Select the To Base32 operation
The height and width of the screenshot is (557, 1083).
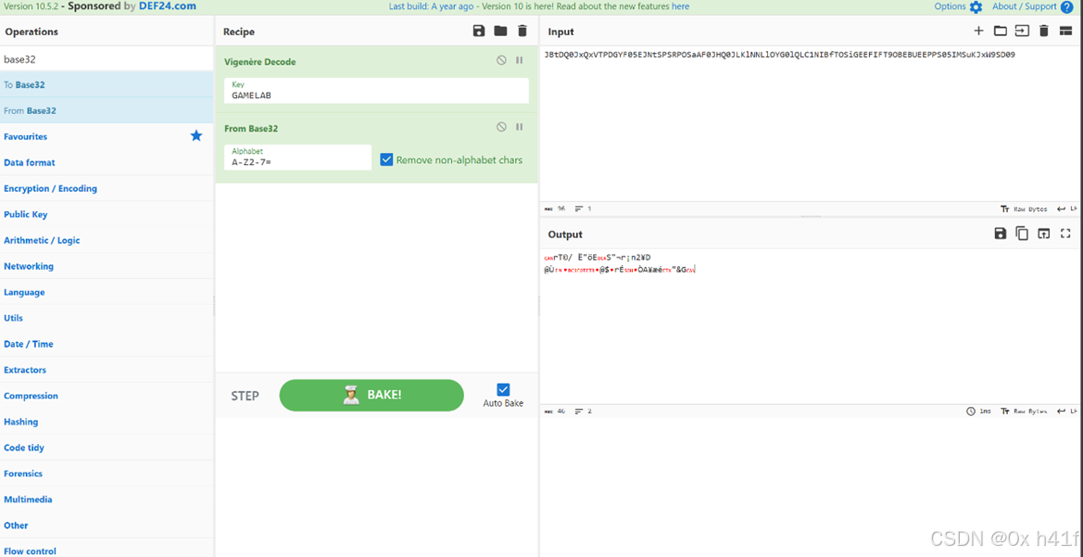click(107, 84)
